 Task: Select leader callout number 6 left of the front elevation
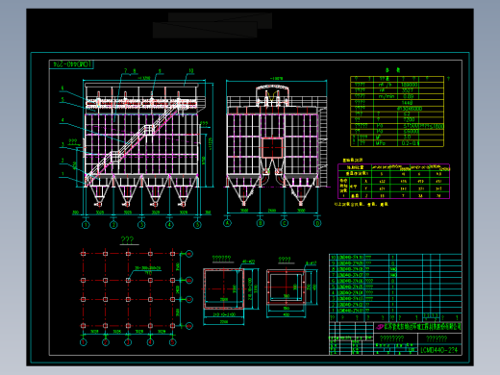tap(62, 87)
